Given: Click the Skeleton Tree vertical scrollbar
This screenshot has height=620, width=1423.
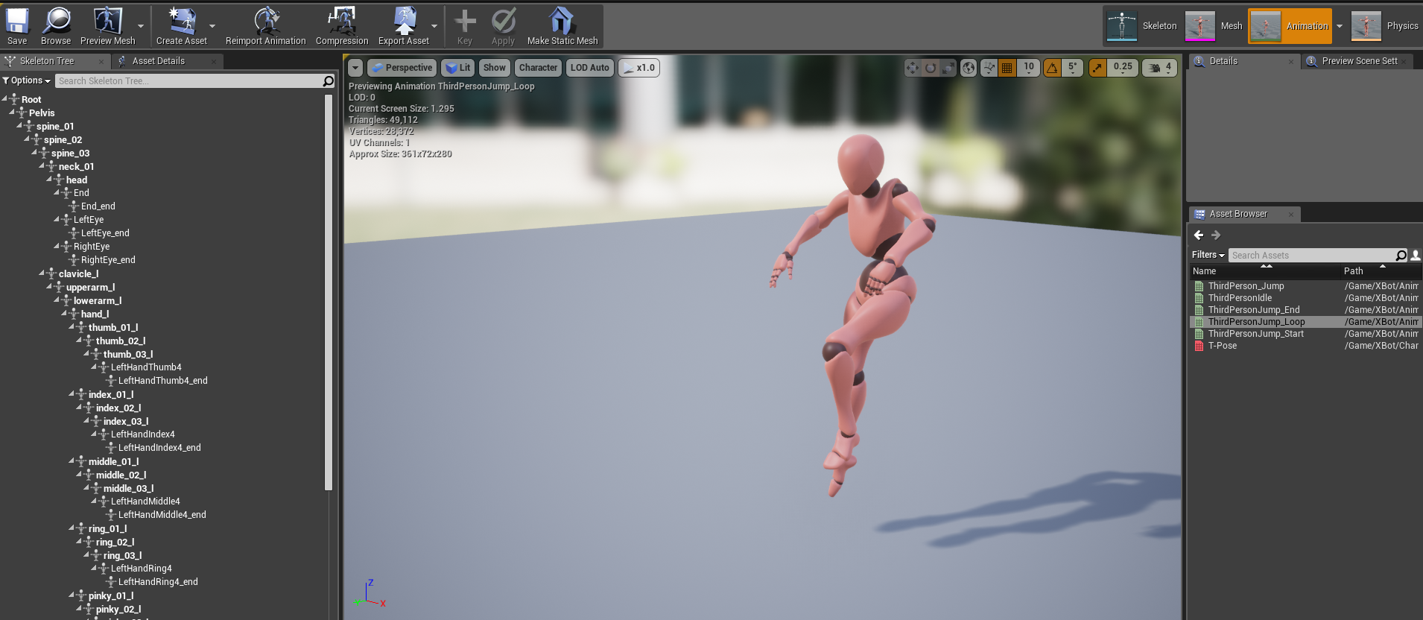Looking at the screenshot, I should click(x=329, y=291).
